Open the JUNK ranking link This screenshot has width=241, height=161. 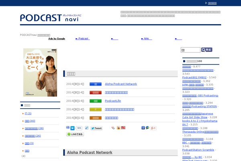[x=193, y=85]
